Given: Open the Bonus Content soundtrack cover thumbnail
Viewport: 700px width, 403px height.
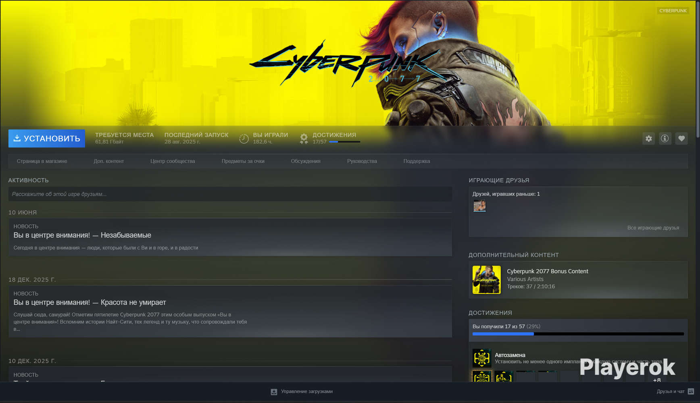Looking at the screenshot, I should point(487,280).
